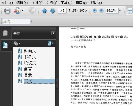Click the panel divider grip handle
The width and height of the screenshot is (133, 106).
point(57,83)
